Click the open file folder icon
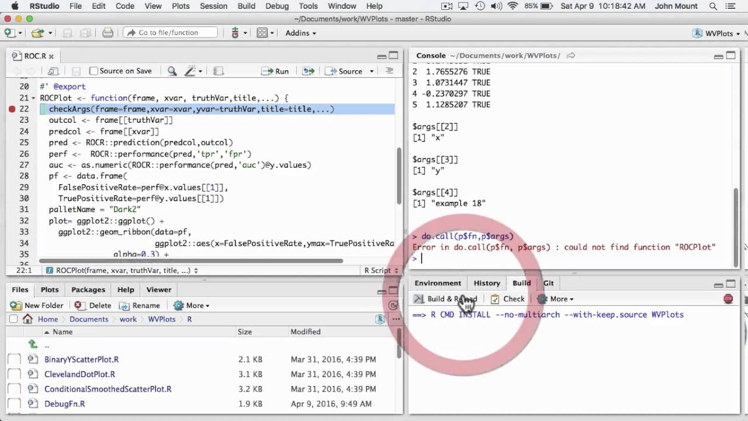Screen dimensions: 748x421 (37, 33)
